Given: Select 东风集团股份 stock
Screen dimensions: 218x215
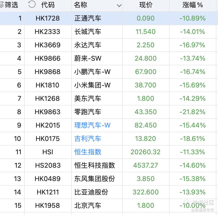Looking at the screenshot, I should [x=95, y=179].
